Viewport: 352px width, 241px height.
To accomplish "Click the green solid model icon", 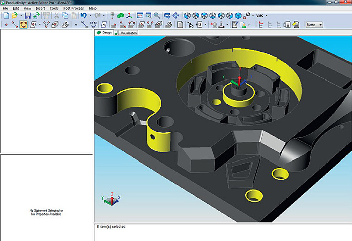I will (121, 15).
